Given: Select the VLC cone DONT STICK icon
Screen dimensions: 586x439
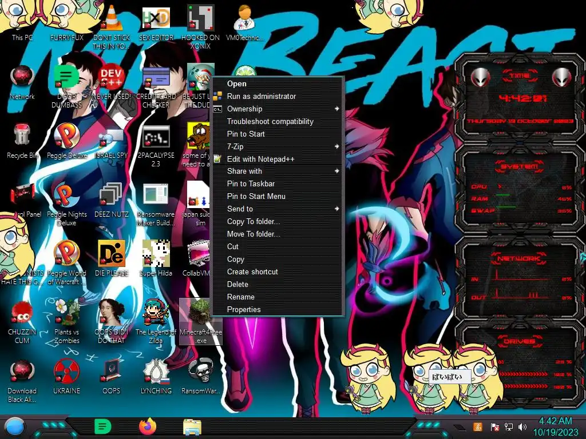Looking at the screenshot, I should (x=112, y=26).
